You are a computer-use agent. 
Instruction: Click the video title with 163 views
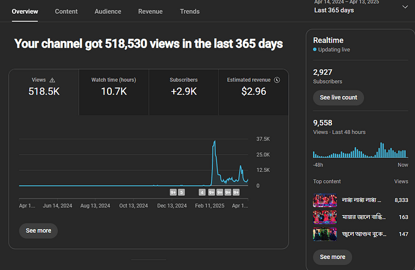point(363,217)
